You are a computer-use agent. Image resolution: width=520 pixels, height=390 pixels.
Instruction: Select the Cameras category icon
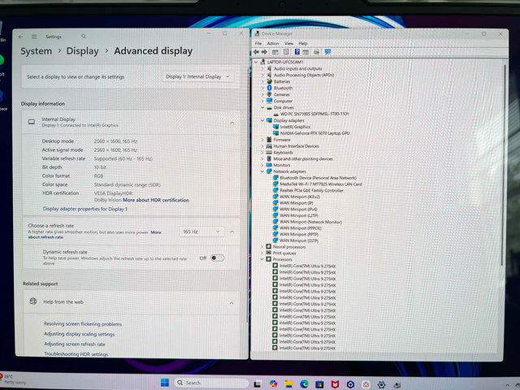pos(269,94)
